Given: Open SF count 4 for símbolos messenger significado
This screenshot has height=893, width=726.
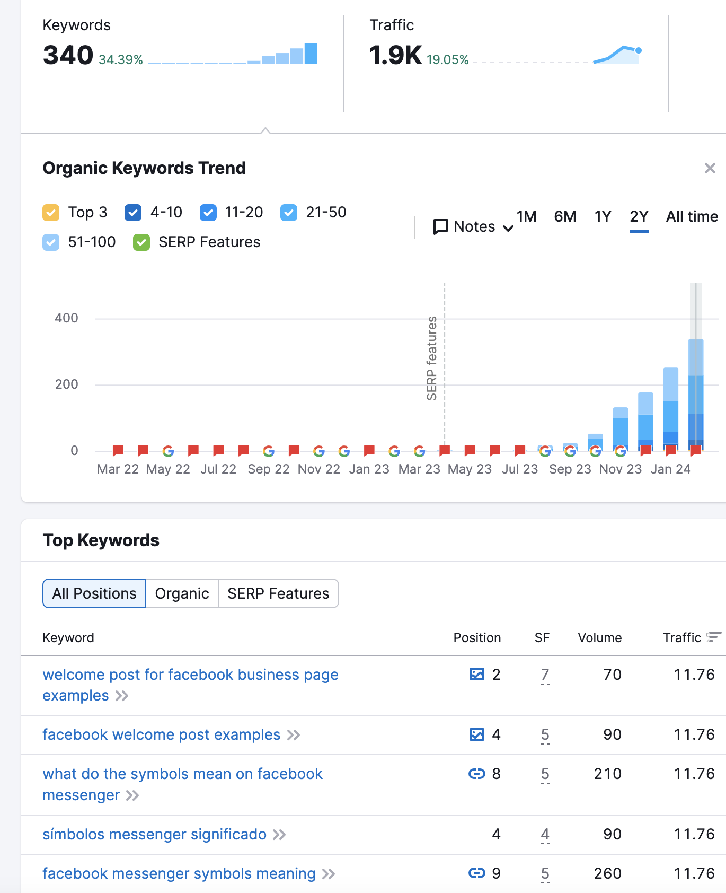Looking at the screenshot, I should pos(545,835).
